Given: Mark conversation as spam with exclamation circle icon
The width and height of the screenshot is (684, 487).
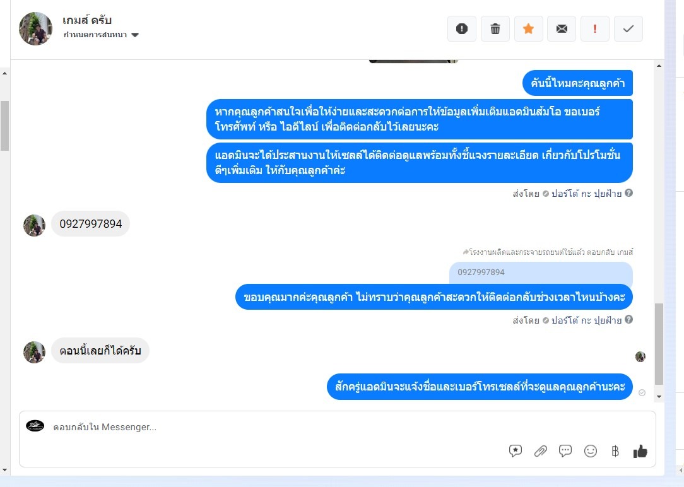Looking at the screenshot, I should pos(461,29).
